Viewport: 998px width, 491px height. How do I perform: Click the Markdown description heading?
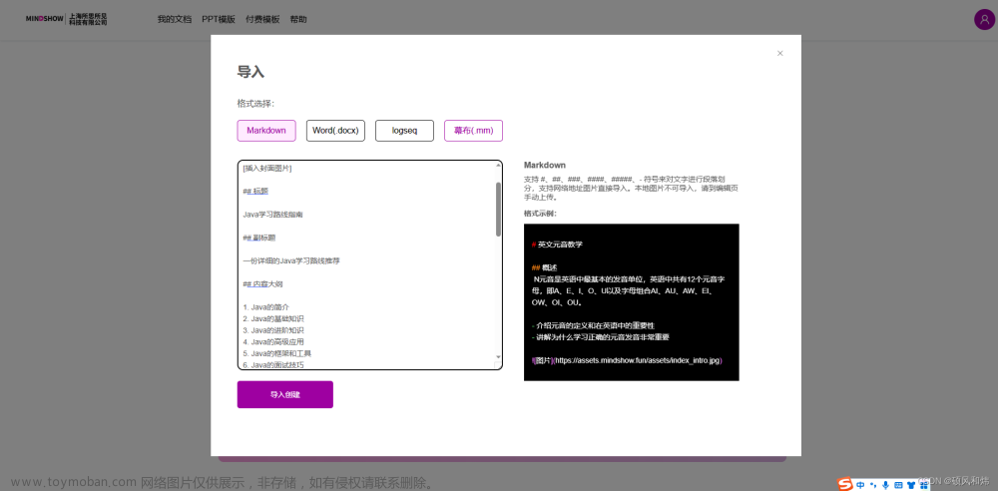point(544,165)
